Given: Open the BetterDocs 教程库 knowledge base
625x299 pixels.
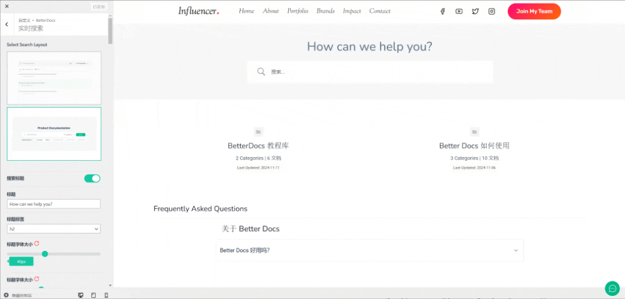Looking at the screenshot, I should [258, 146].
